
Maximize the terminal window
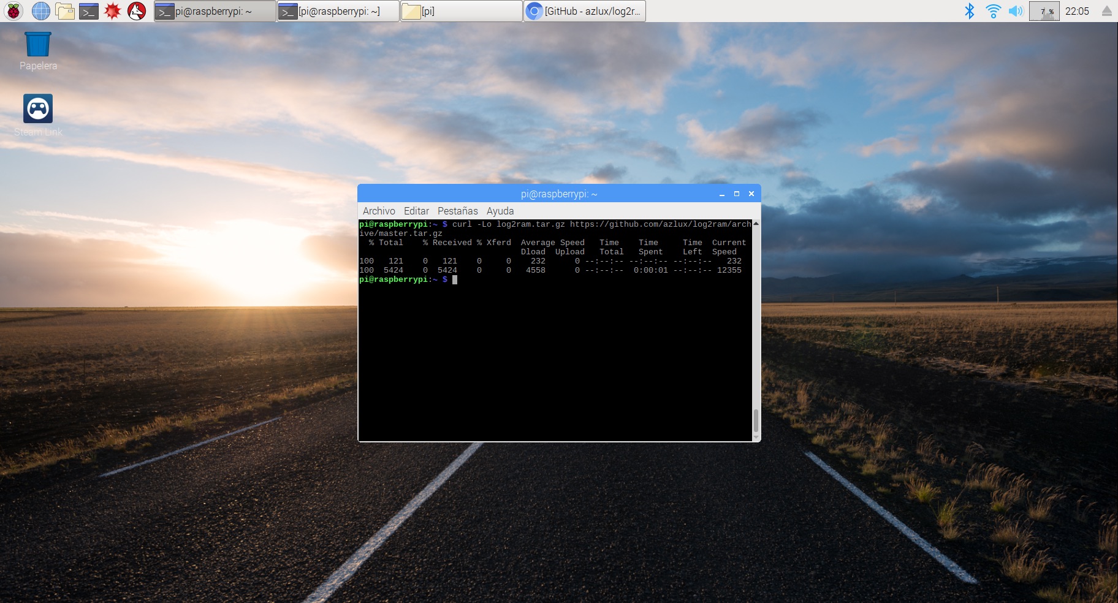pos(737,194)
